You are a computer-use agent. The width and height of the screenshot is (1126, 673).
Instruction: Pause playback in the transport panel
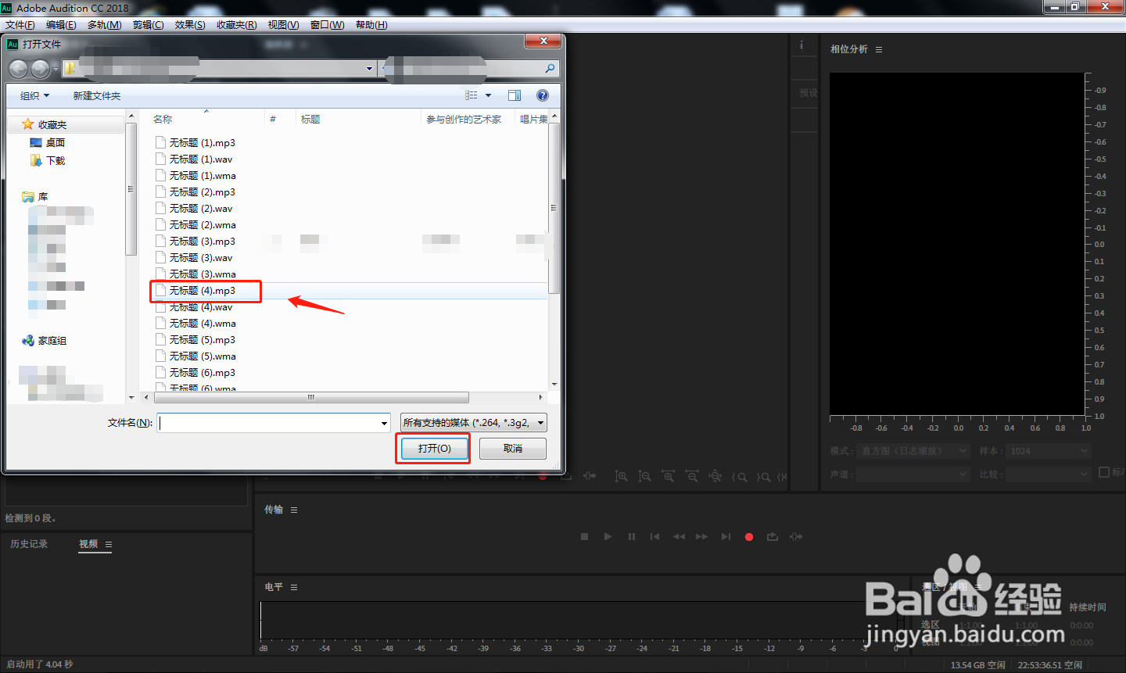(632, 537)
